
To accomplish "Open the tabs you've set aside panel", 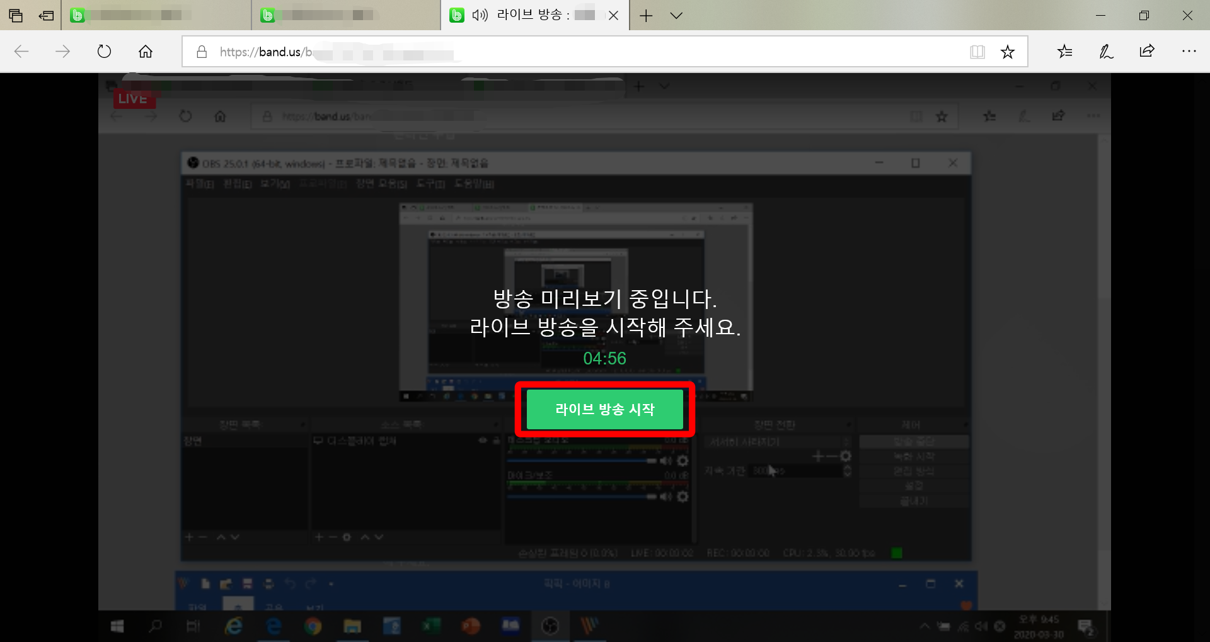I will point(16,16).
